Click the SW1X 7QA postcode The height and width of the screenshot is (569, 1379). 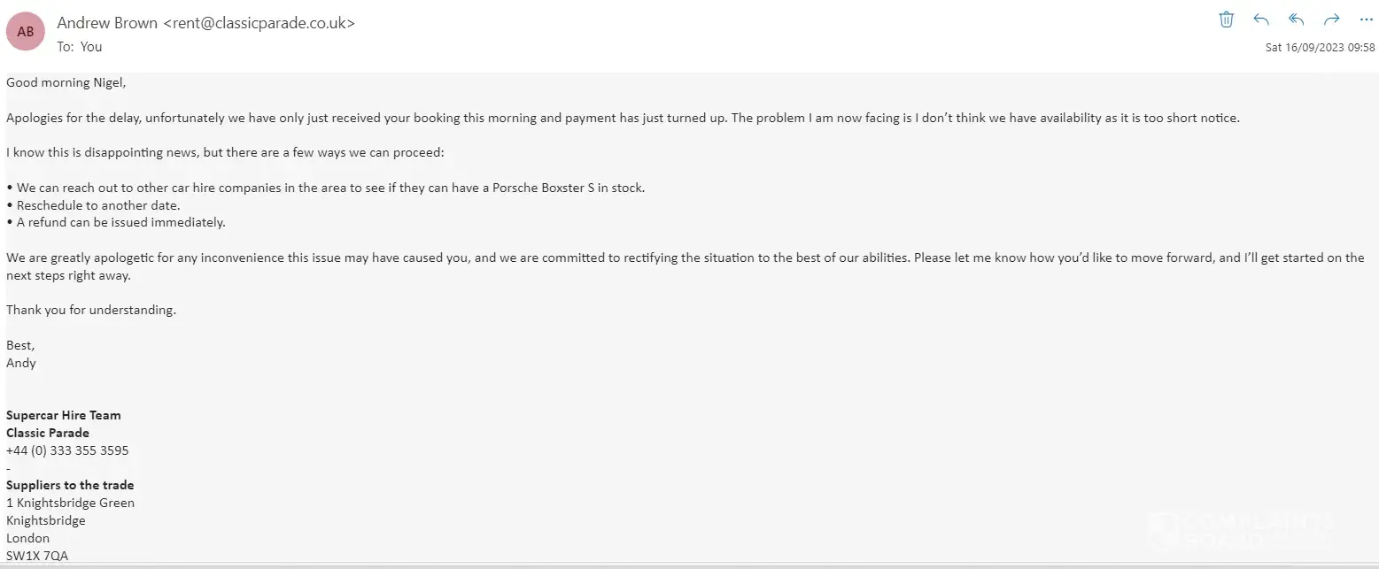(37, 556)
